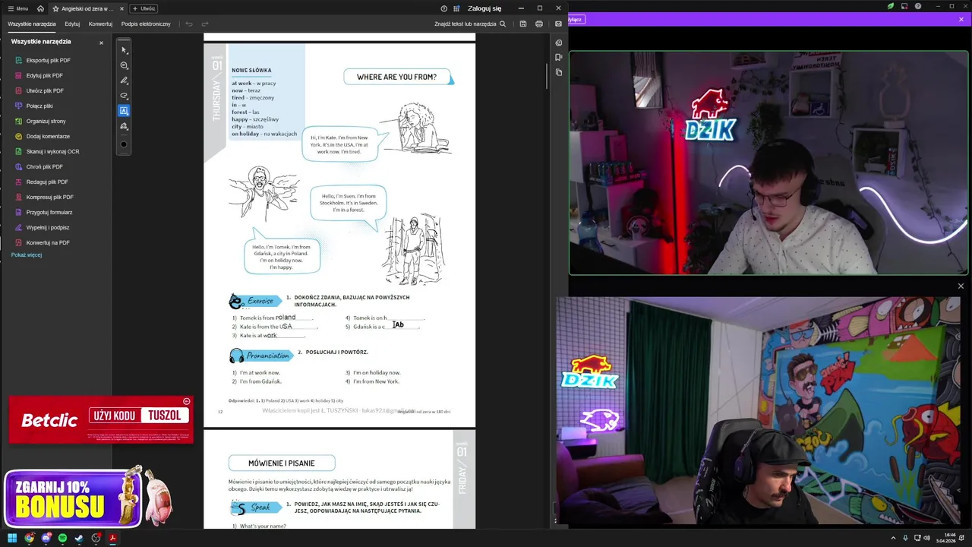Viewport: 972px width, 547px height.
Task: Open the black color swatch picker
Action: coord(125,144)
